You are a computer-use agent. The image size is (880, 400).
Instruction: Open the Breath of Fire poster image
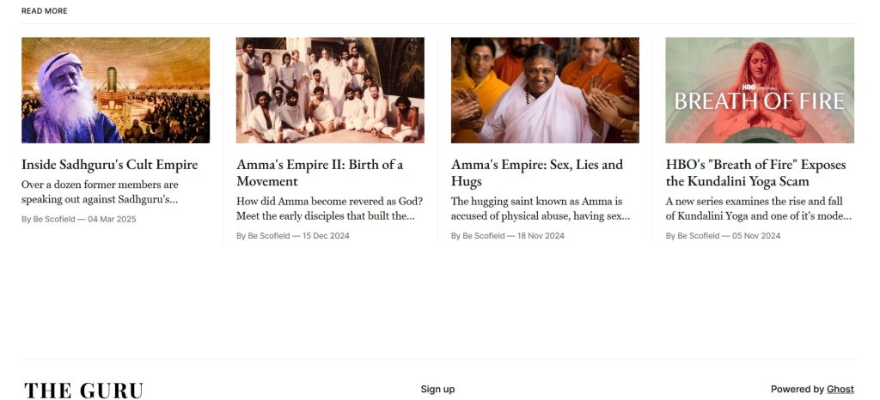760,90
